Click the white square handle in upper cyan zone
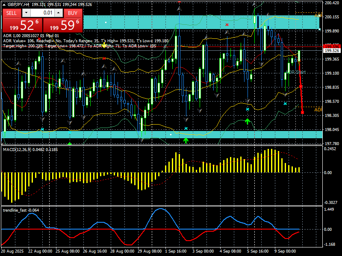342x256 pixels. [106, 23]
